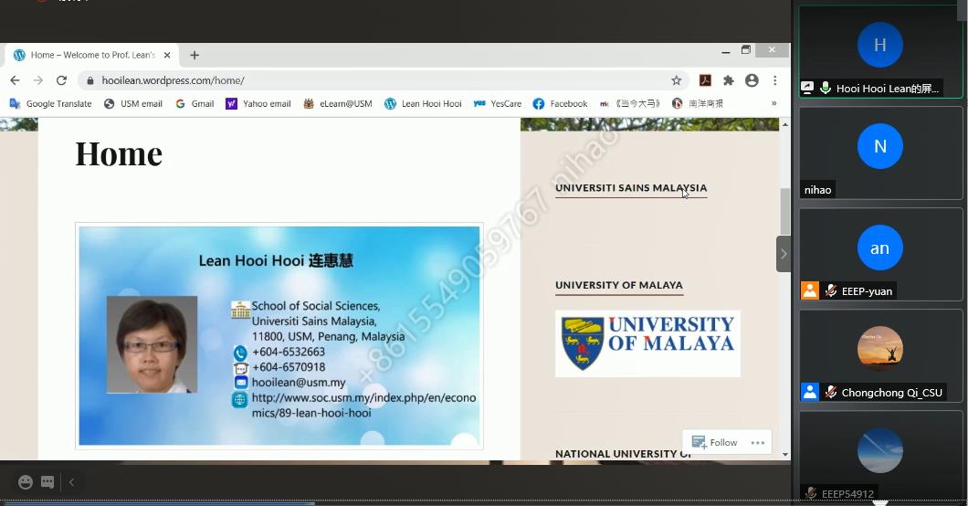Click the NATIONAL UNIVERSITY sidebar heading

point(623,454)
